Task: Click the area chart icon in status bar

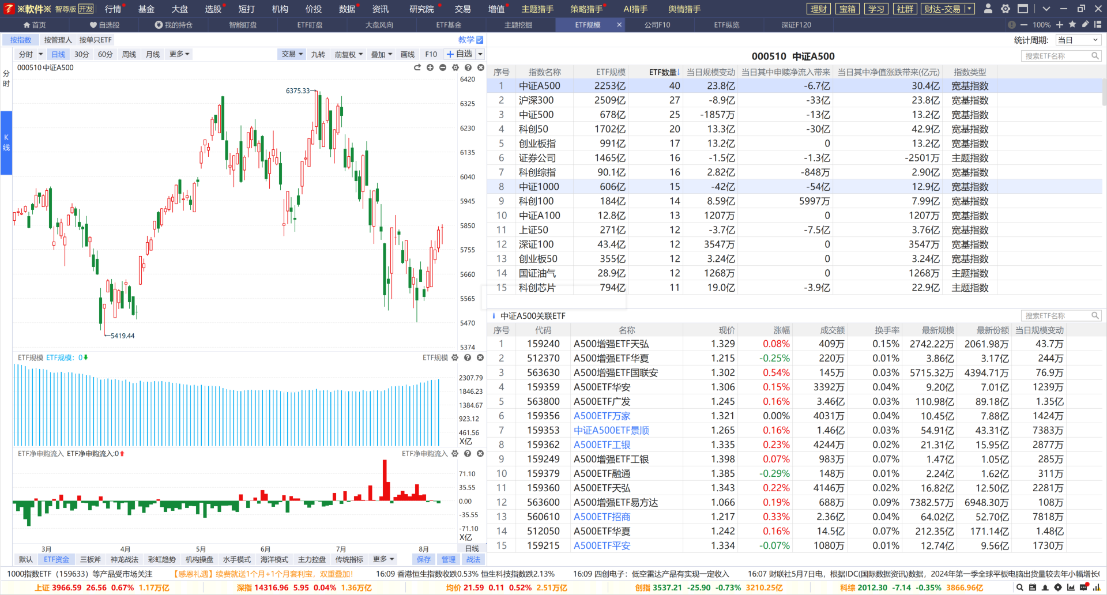Action: click(1071, 588)
